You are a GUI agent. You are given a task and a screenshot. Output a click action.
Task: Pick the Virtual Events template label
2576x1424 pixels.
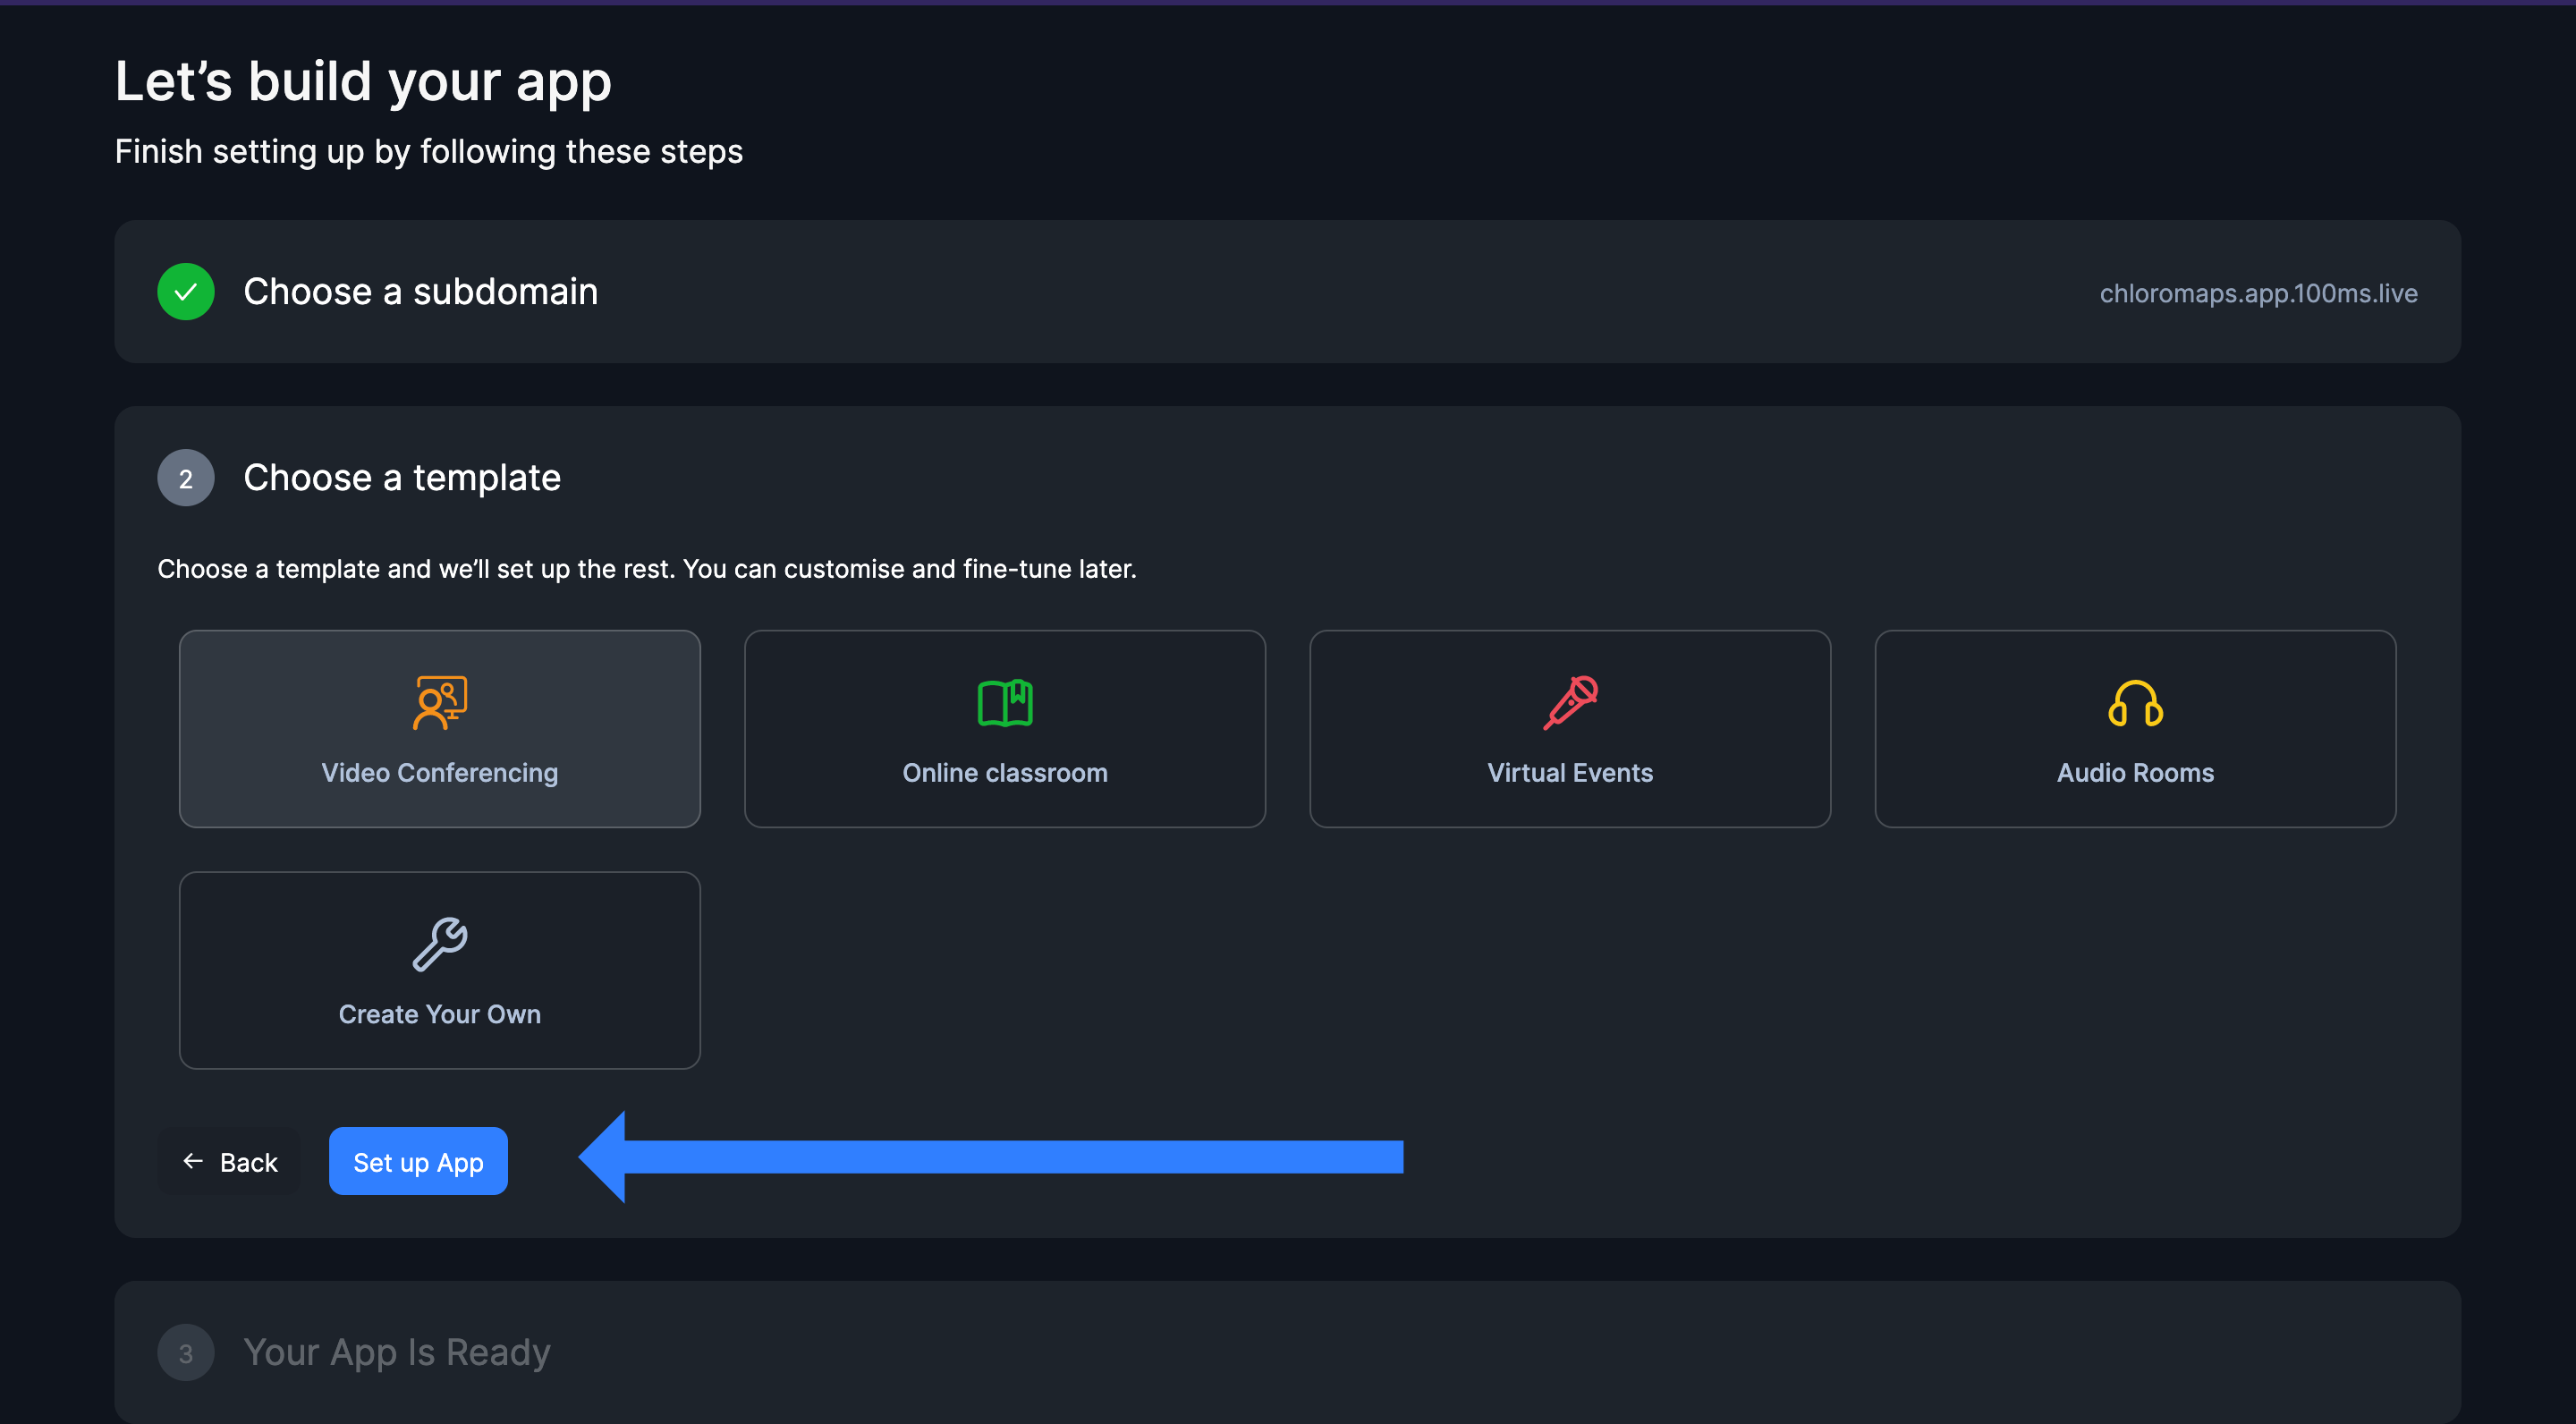(1570, 773)
